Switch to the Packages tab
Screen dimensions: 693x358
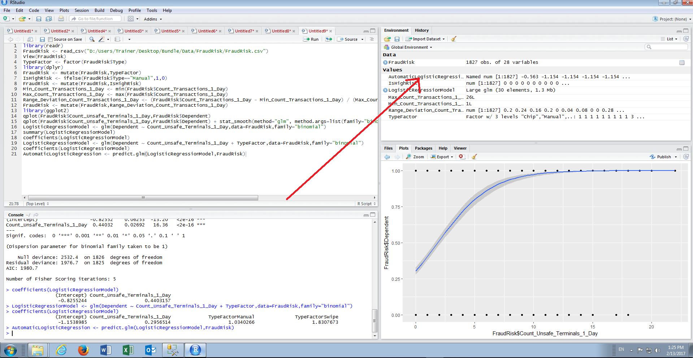(423, 148)
